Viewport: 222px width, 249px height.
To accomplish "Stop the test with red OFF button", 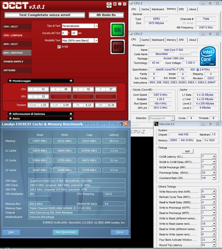I will [117, 47].
